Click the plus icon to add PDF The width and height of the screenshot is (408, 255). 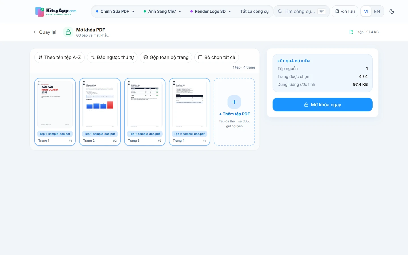234,102
